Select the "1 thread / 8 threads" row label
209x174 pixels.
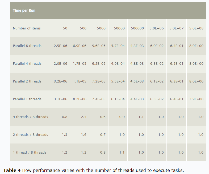pos(30,153)
